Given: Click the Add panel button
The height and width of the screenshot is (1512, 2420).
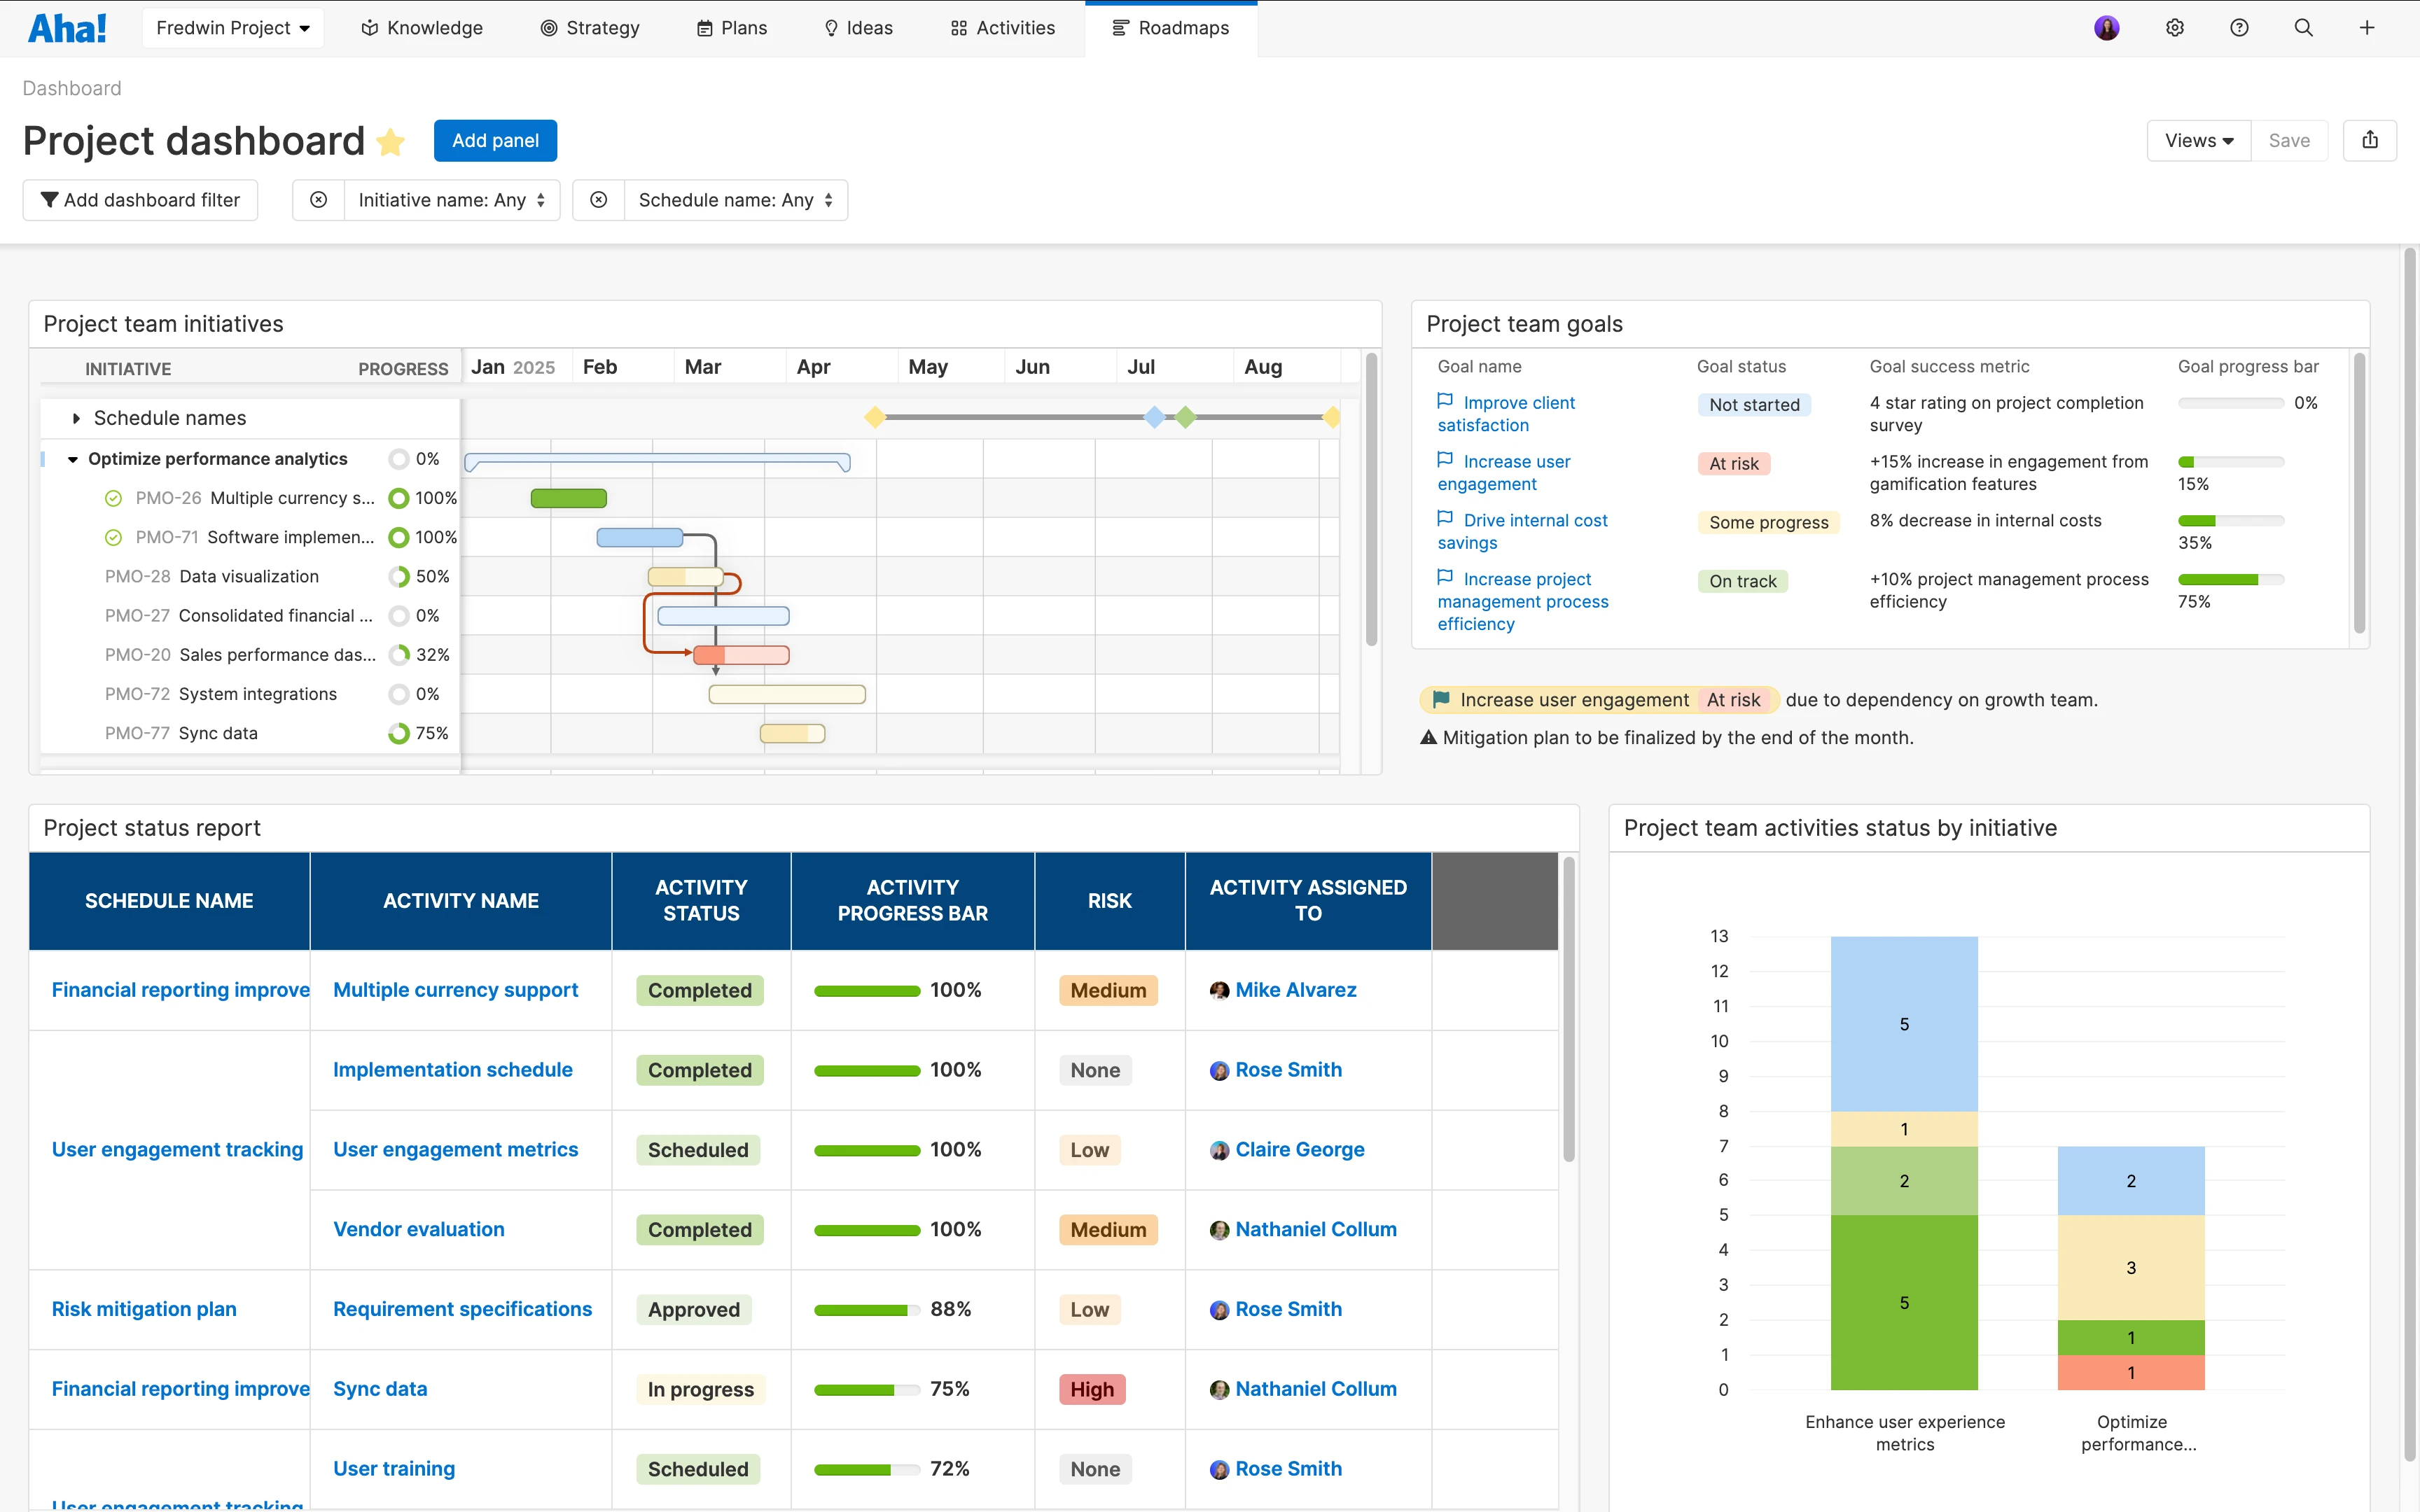Looking at the screenshot, I should pyautogui.click(x=495, y=140).
